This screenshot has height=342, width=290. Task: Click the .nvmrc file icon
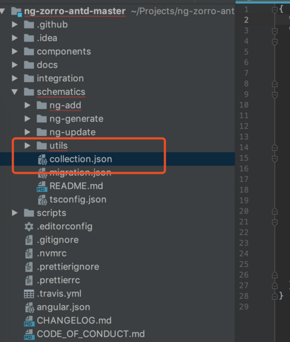point(29,254)
